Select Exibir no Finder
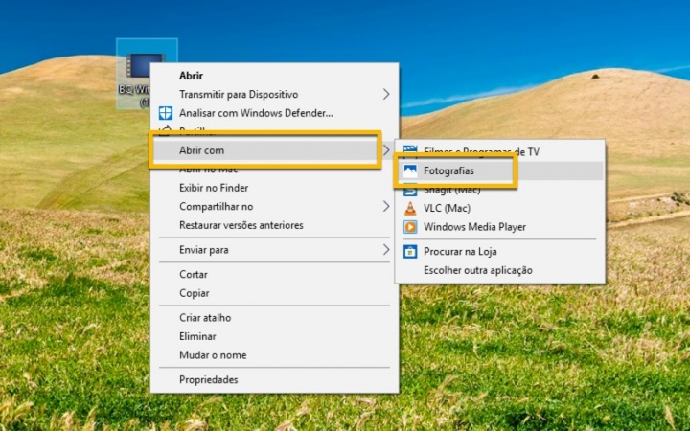The height and width of the screenshot is (431, 690). tap(213, 188)
